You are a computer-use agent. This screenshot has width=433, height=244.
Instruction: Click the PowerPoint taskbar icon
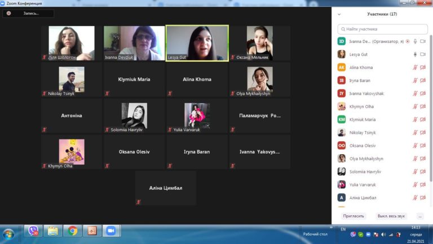(x=92, y=230)
